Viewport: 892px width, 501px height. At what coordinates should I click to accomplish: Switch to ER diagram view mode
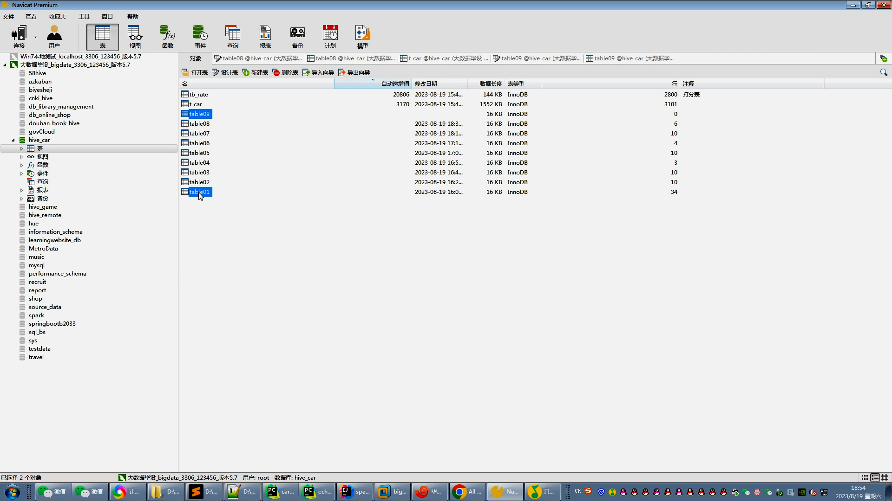[x=885, y=477]
